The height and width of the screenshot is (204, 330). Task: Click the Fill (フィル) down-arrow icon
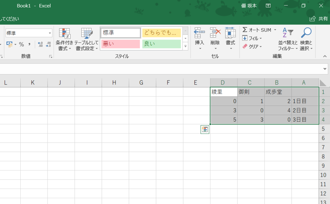[x=245, y=38]
